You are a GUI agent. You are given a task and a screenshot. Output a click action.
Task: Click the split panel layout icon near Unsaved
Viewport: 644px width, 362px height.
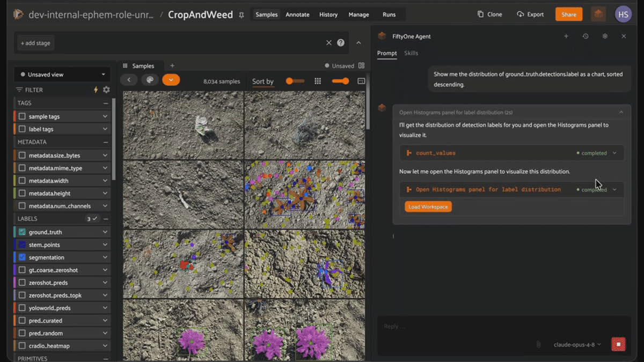[x=361, y=66]
